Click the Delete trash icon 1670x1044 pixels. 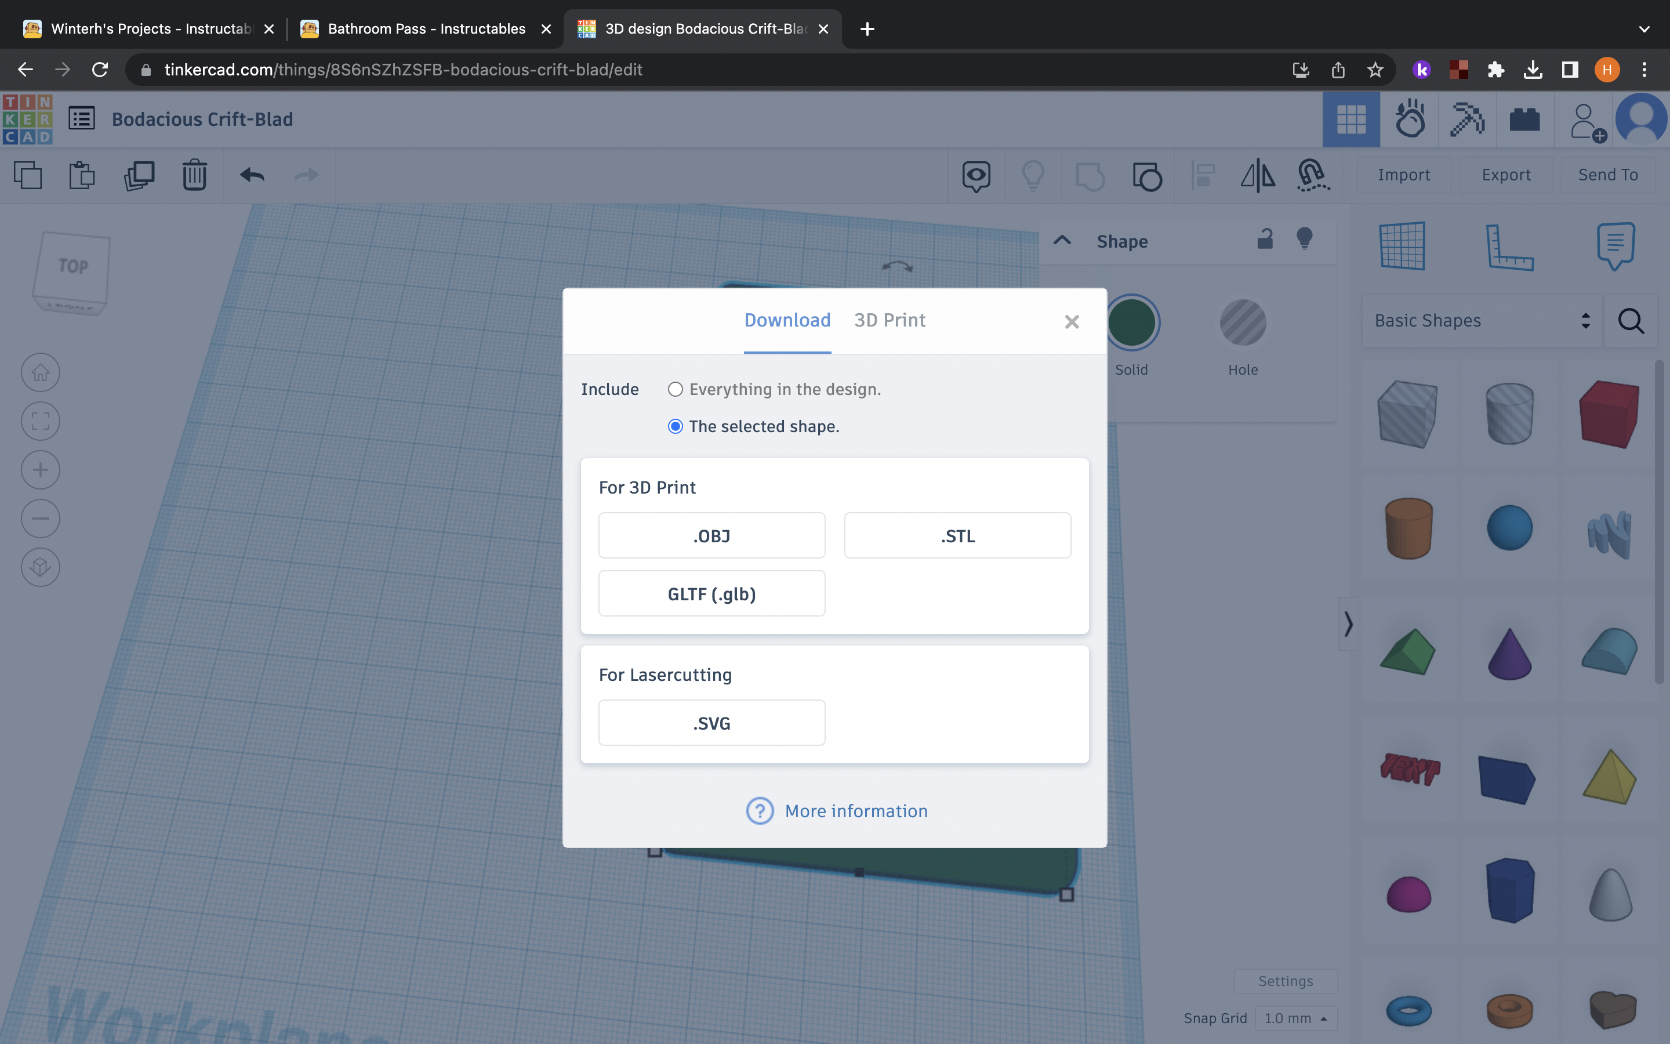pyautogui.click(x=195, y=175)
